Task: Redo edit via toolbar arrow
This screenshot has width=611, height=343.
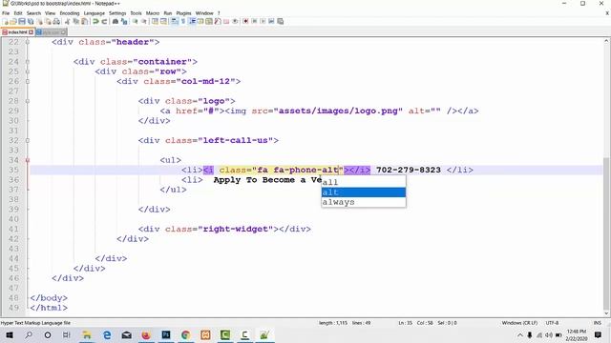Action: click(104, 21)
